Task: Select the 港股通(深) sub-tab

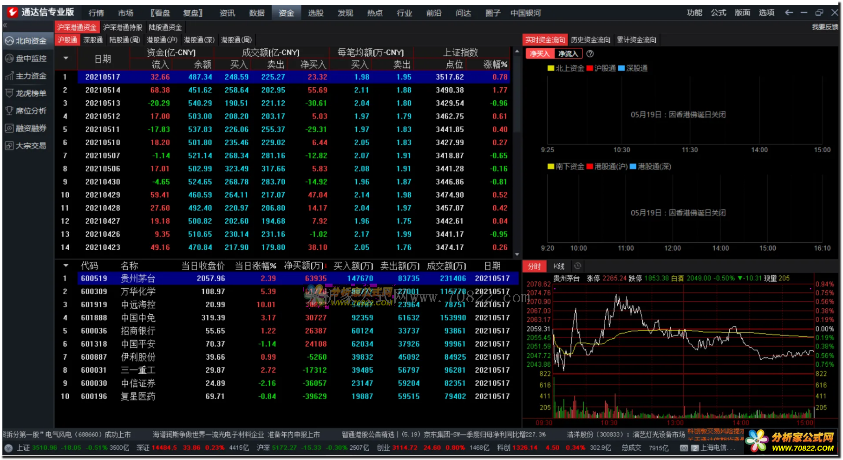Action: pos(199,40)
